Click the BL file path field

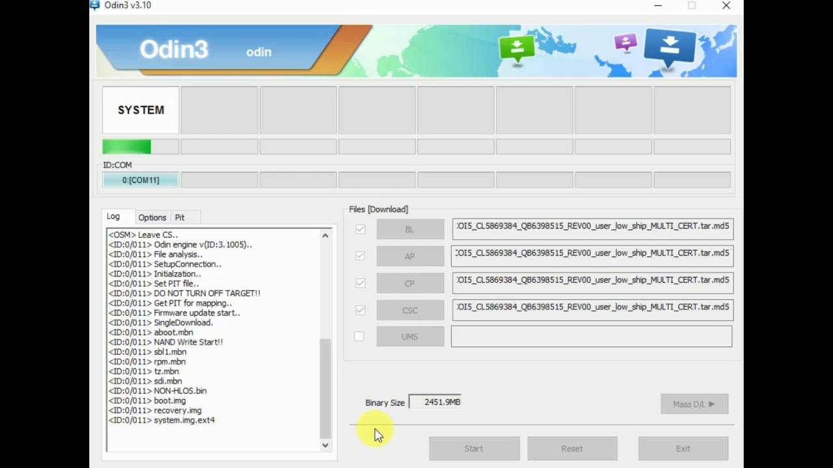[x=592, y=229]
